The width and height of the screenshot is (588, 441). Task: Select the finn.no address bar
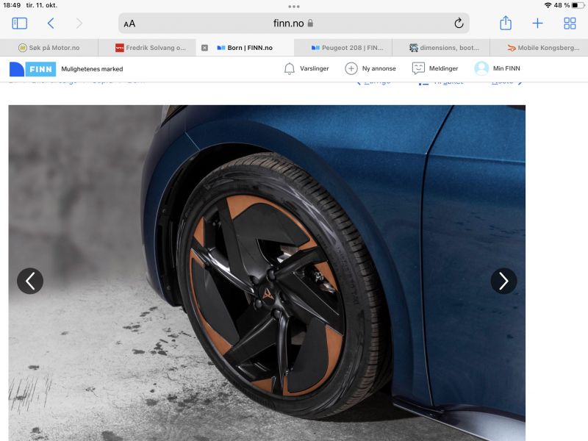pos(293,24)
